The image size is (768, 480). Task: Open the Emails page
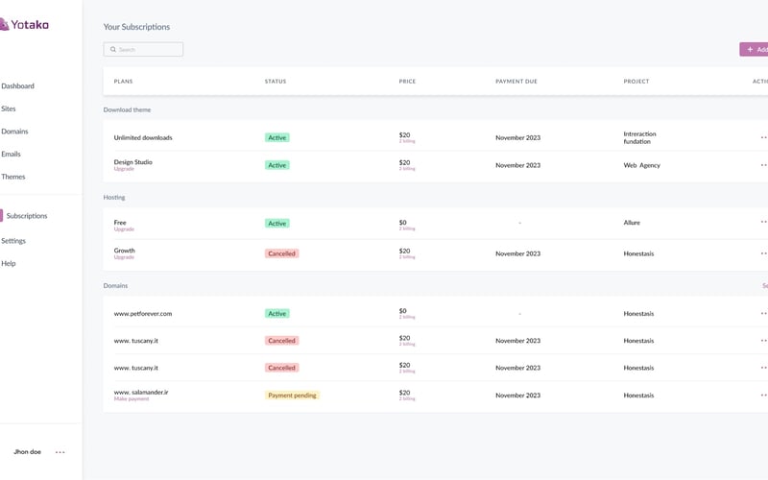point(12,154)
